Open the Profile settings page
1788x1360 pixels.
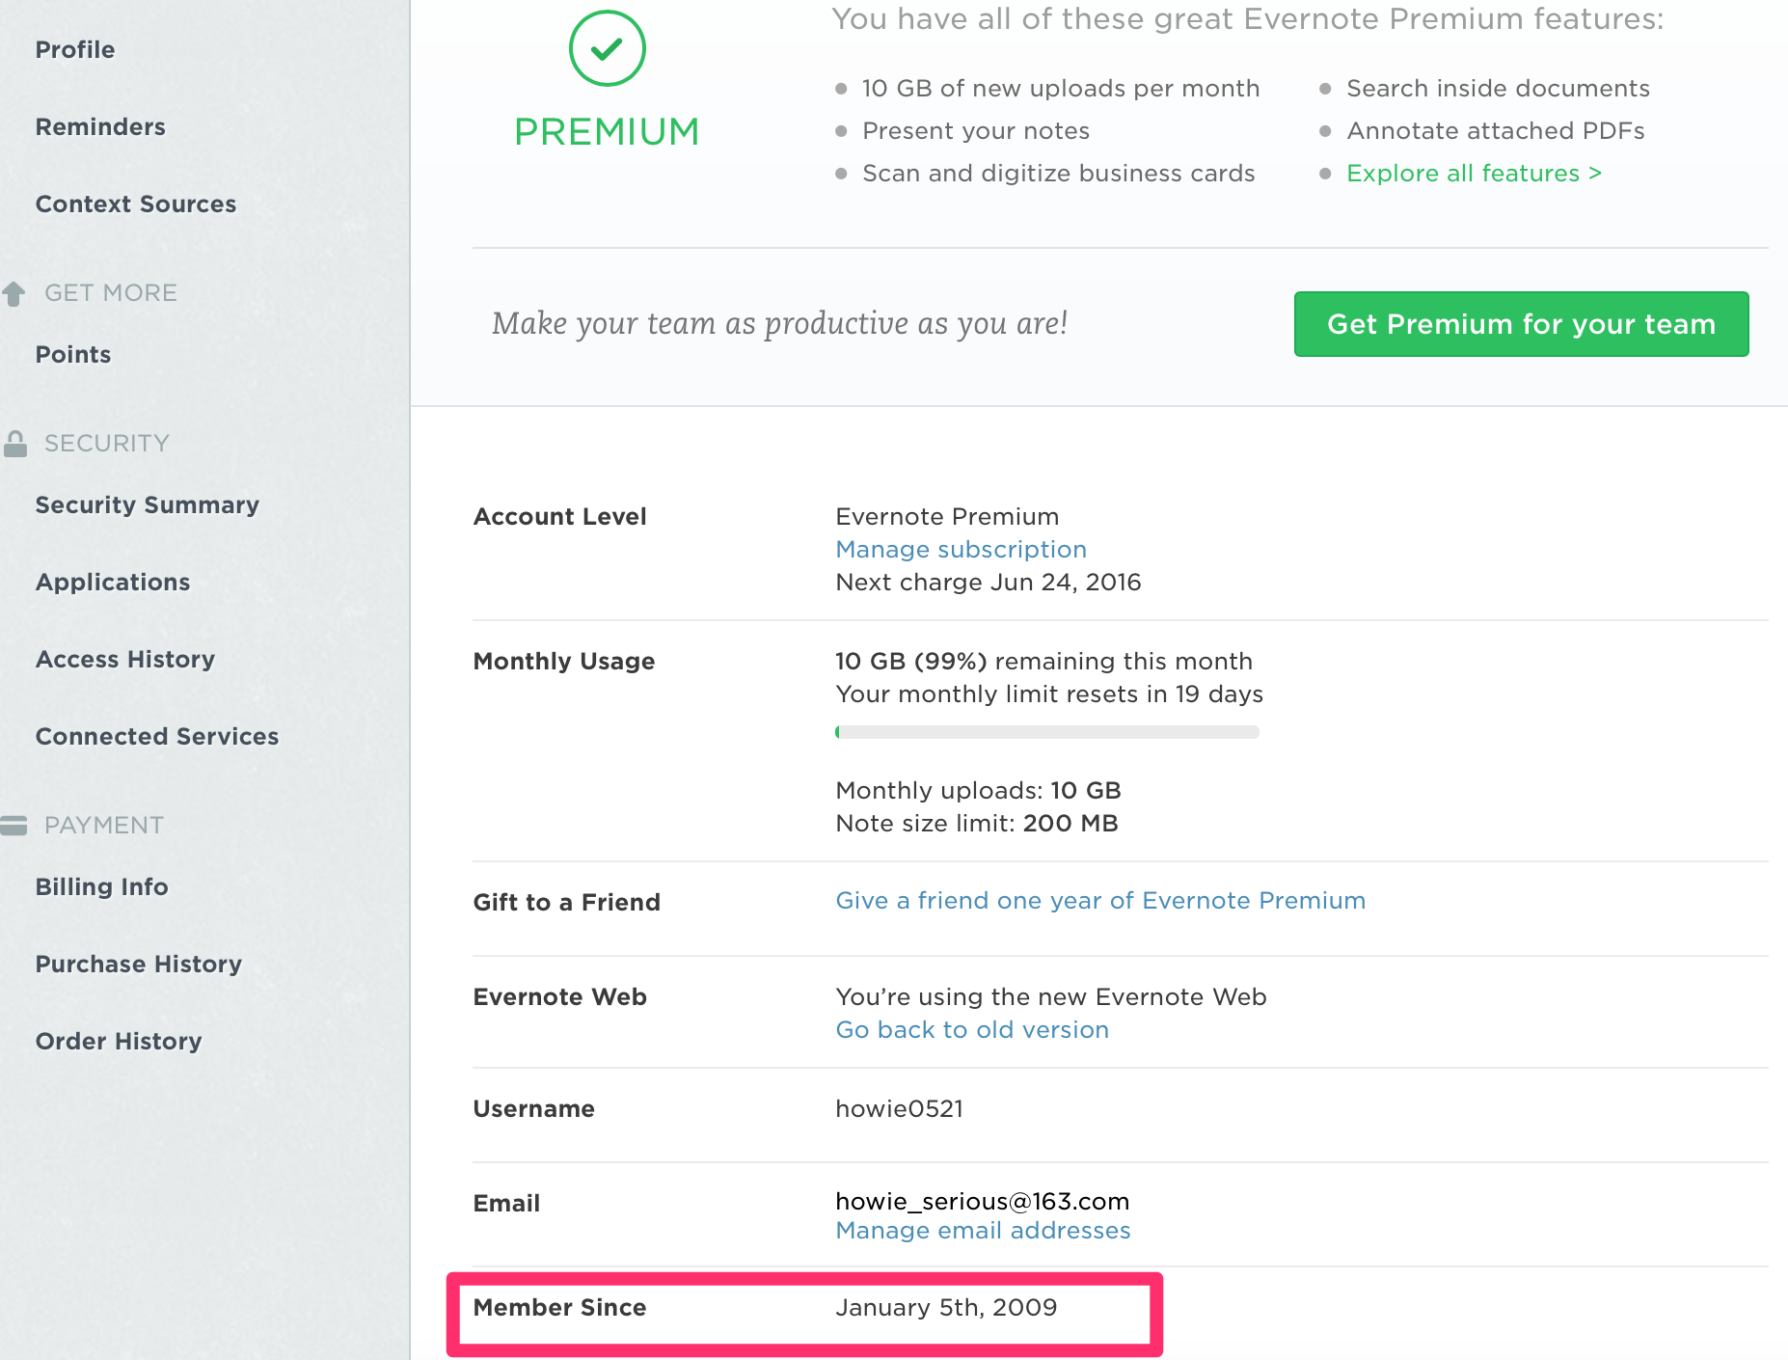tap(75, 50)
